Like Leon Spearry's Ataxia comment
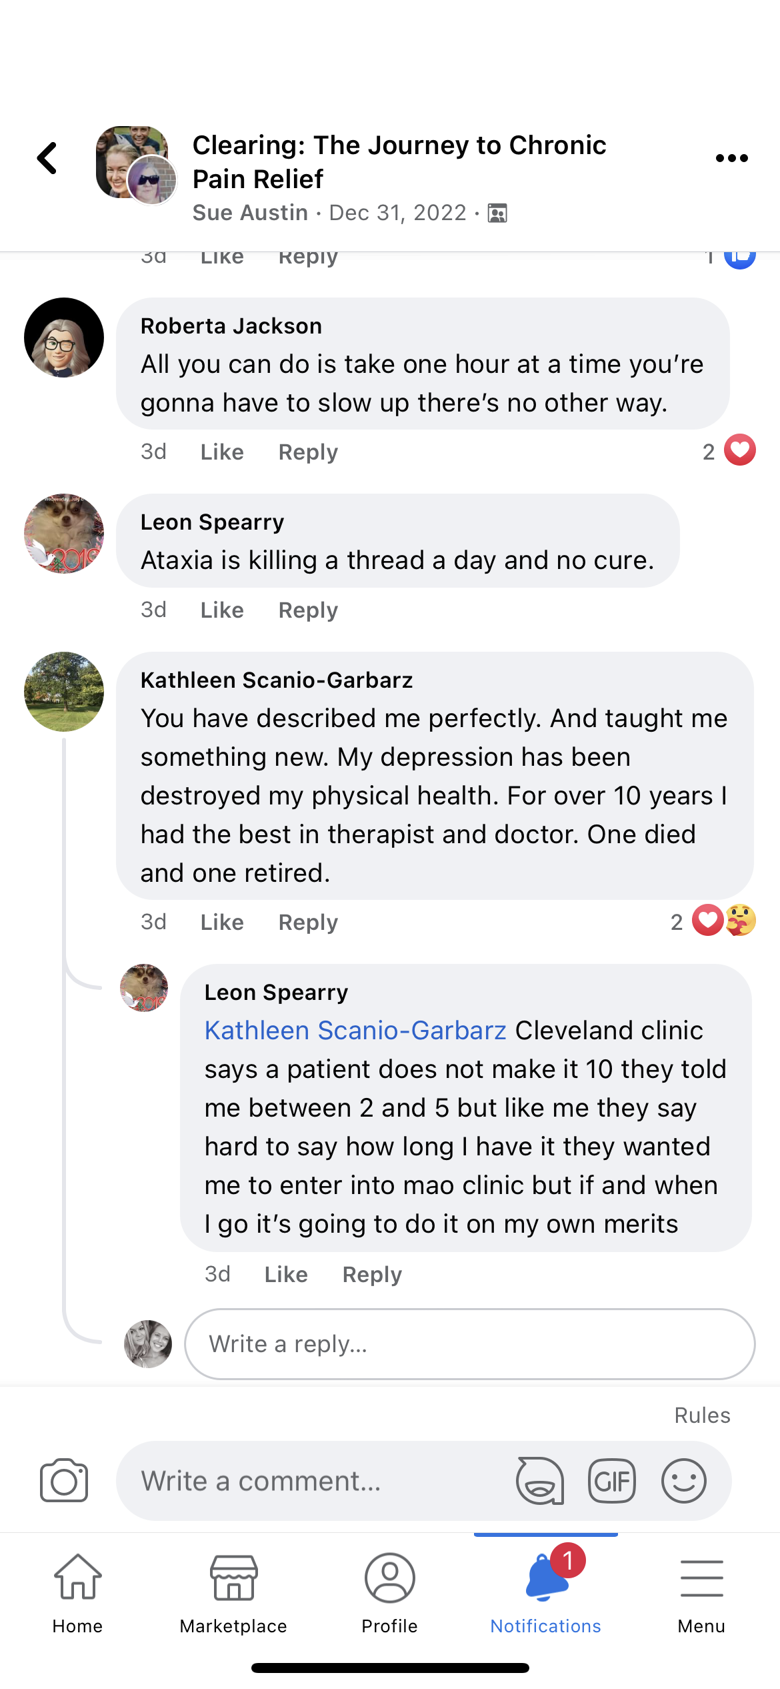The height and width of the screenshot is (1689, 780). [x=222, y=610]
